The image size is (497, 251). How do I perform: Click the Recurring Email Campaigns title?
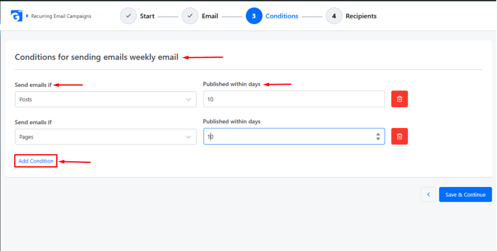click(61, 16)
